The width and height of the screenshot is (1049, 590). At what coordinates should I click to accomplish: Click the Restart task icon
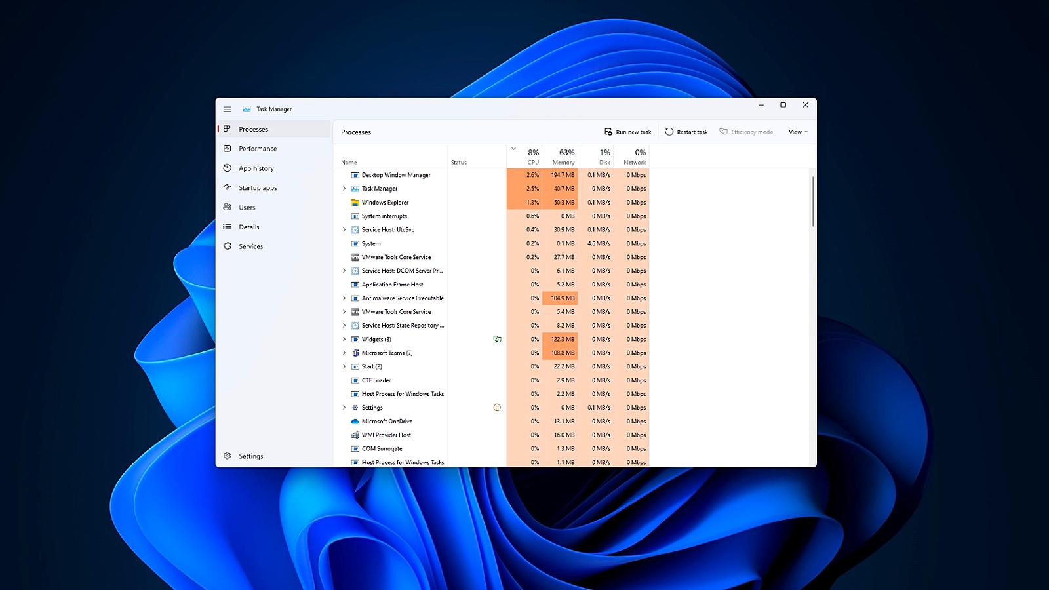click(x=669, y=132)
